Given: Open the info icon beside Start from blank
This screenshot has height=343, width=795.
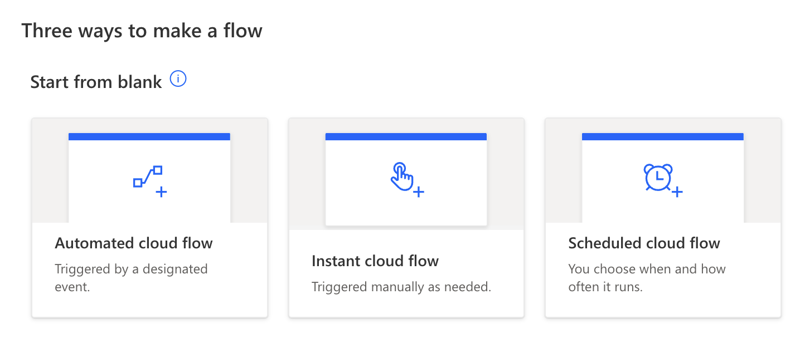Looking at the screenshot, I should [178, 80].
